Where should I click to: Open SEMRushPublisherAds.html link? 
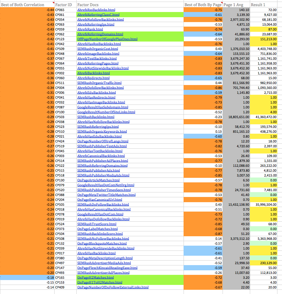98,171
